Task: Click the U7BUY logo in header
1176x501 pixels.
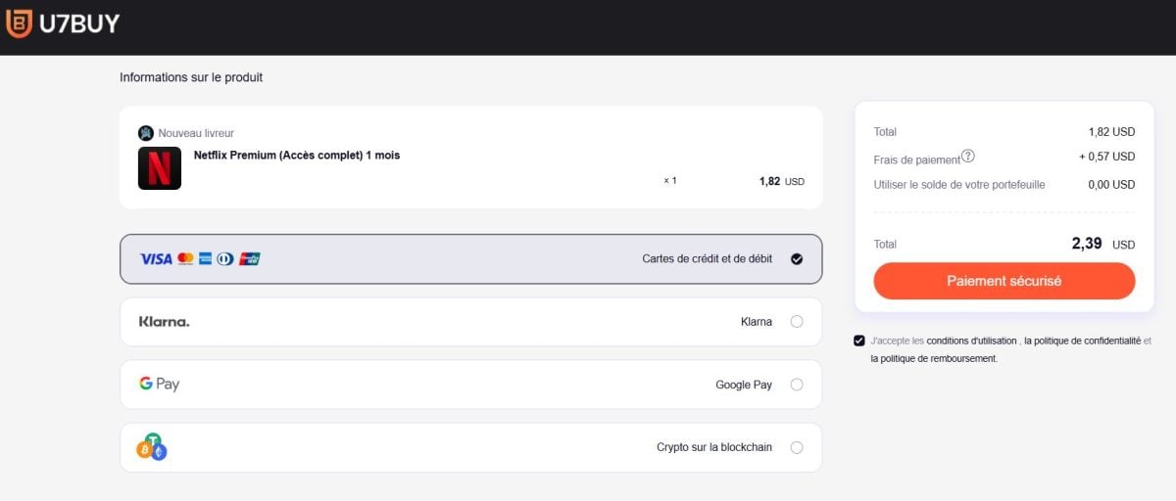Action: point(63,23)
